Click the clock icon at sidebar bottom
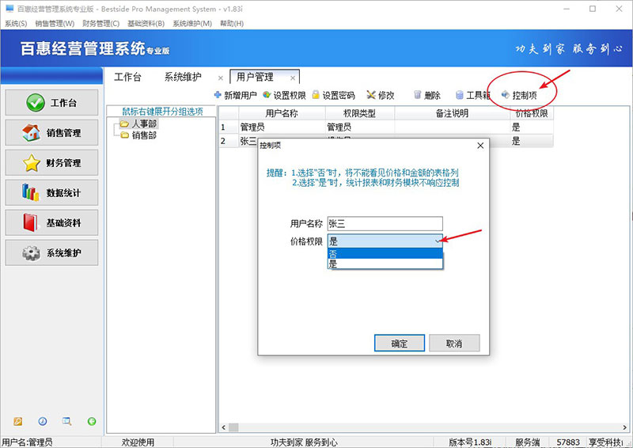This screenshot has width=633, height=448. click(x=43, y=421)
